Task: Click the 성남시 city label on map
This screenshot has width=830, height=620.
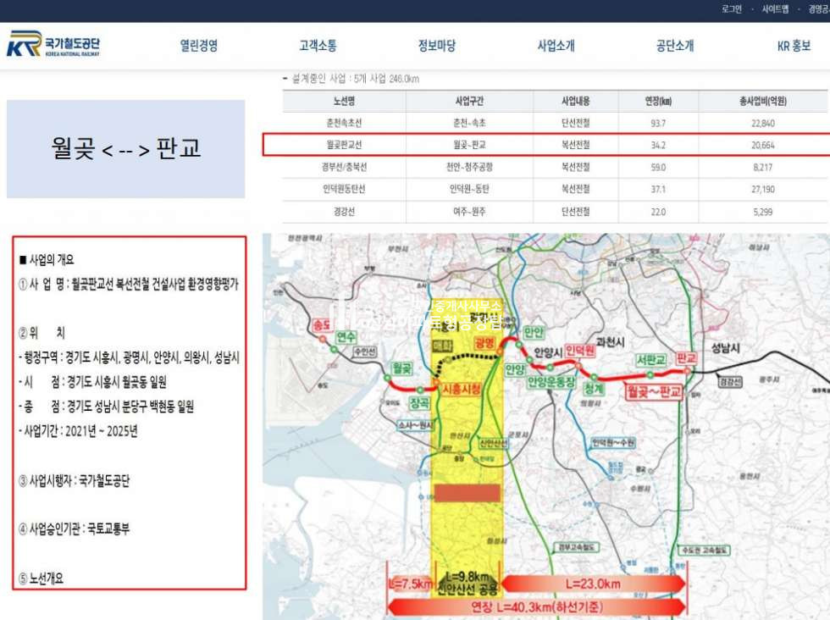Action: (725, 348)
